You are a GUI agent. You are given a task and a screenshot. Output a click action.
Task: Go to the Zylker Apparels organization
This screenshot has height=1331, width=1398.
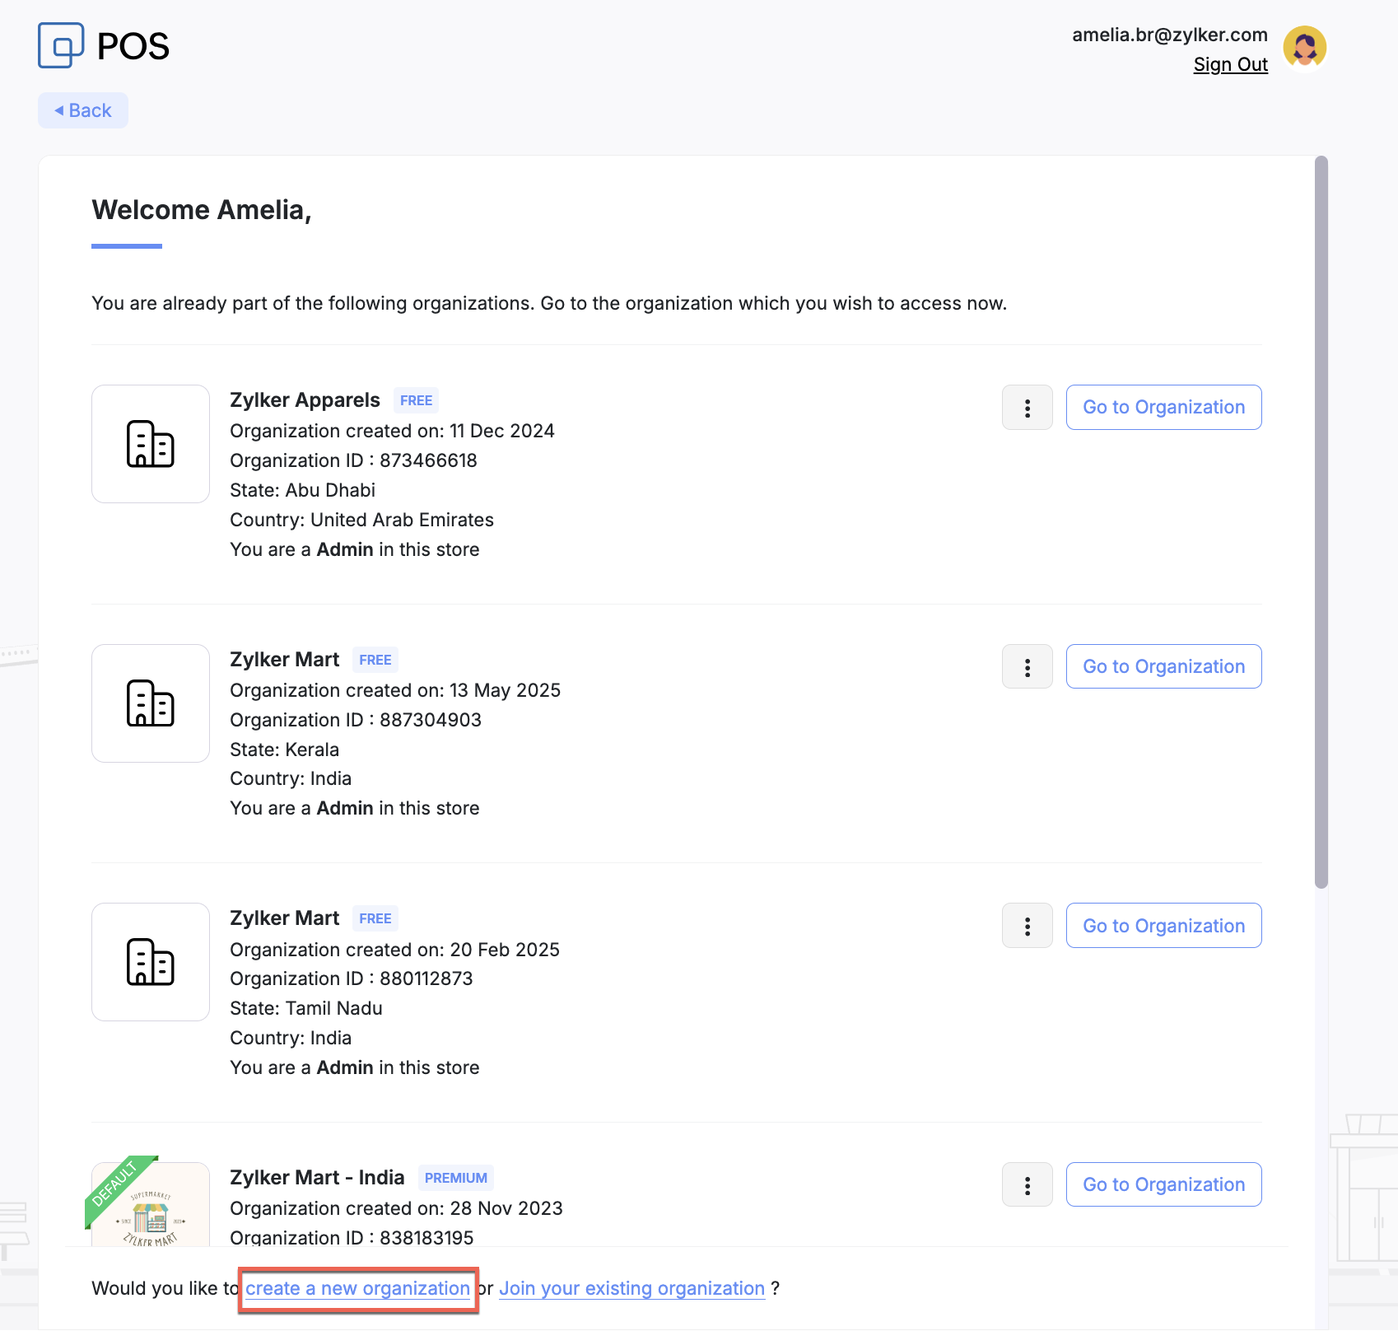1163,408
